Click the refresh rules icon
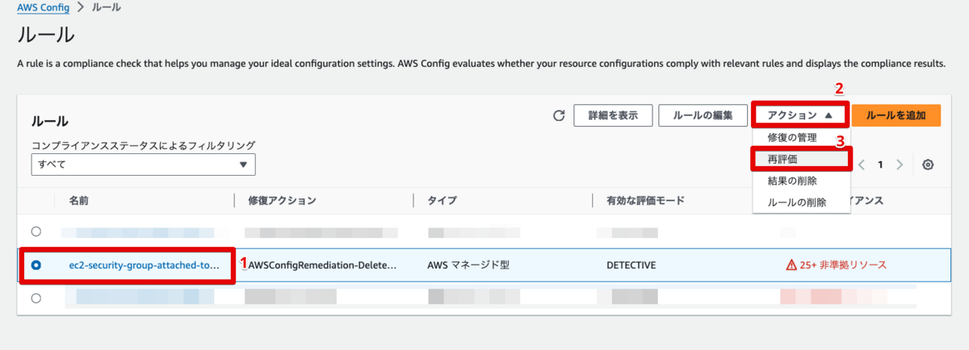Image resolution: width=969 pixels, height=350 pixels. [x=558, y=116]
